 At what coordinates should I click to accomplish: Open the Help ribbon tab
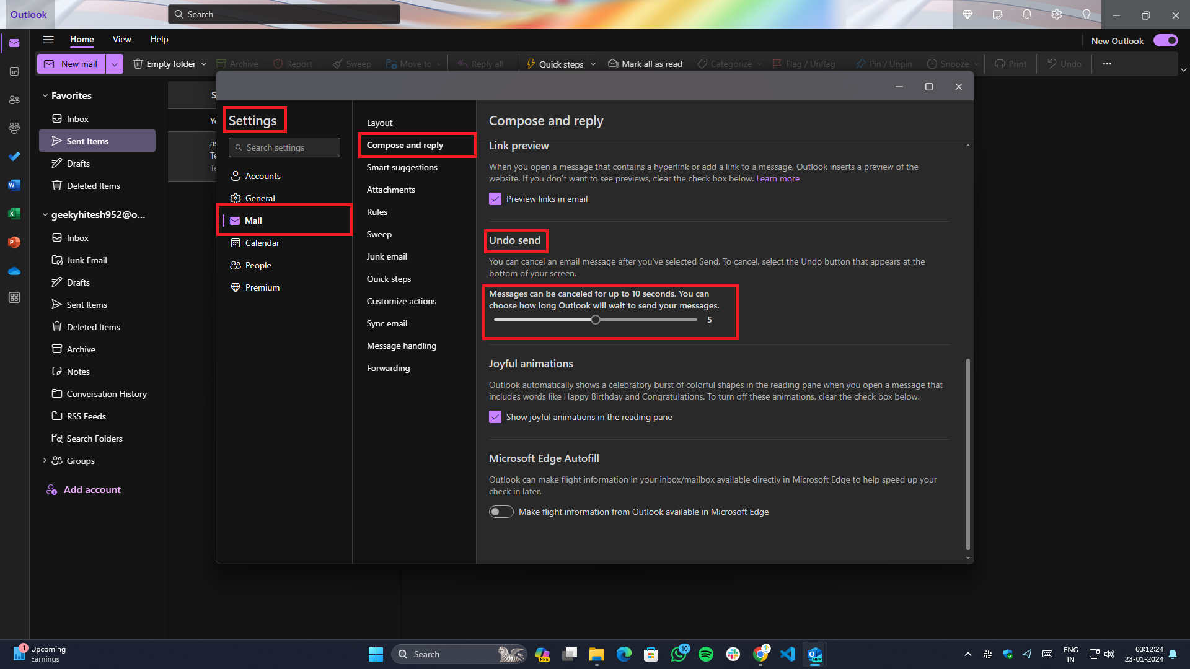(x=159, y=40)
